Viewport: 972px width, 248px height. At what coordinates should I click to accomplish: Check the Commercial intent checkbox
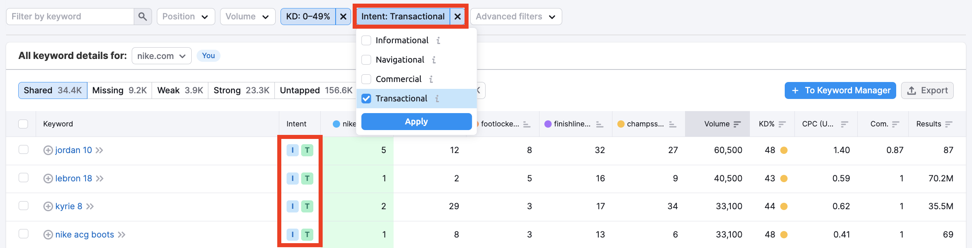pyautogui.click(x=366, y=79)
